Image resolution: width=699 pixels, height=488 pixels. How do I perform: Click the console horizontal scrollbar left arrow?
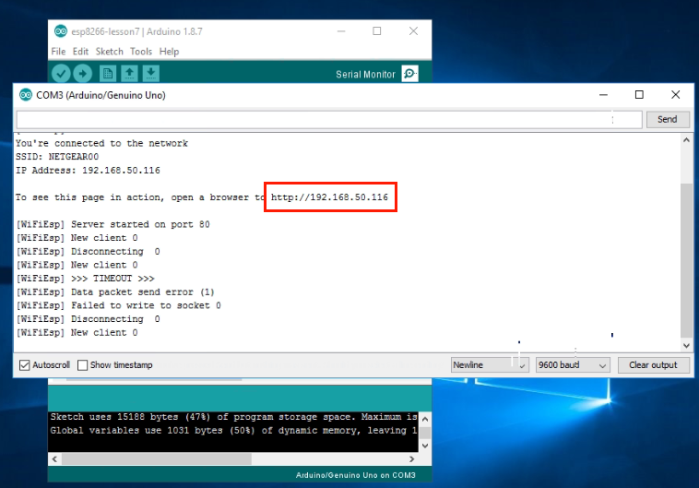click(54, 459)
